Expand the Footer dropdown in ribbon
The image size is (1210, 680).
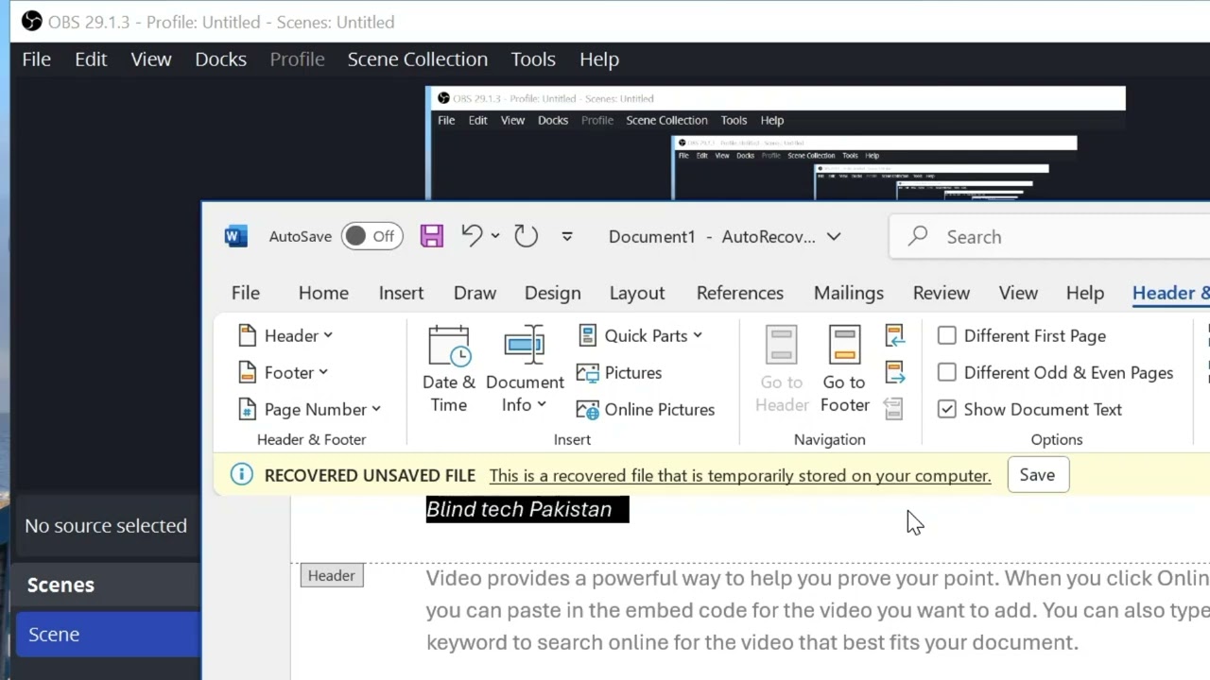284,372
